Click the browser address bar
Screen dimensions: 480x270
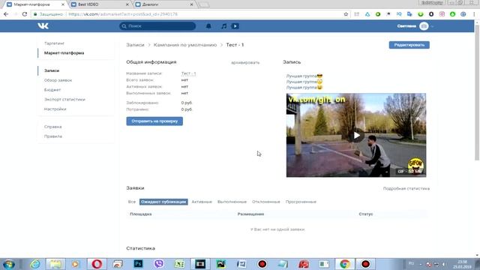click(190, 14)
